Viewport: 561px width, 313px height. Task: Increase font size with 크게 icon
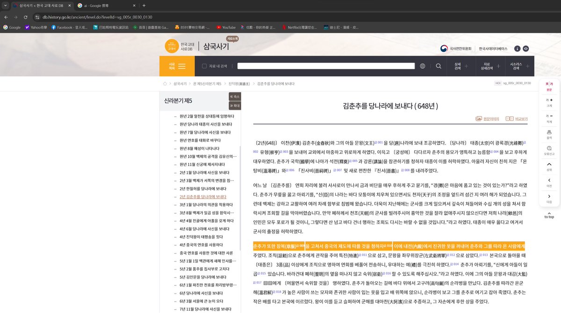549,102
